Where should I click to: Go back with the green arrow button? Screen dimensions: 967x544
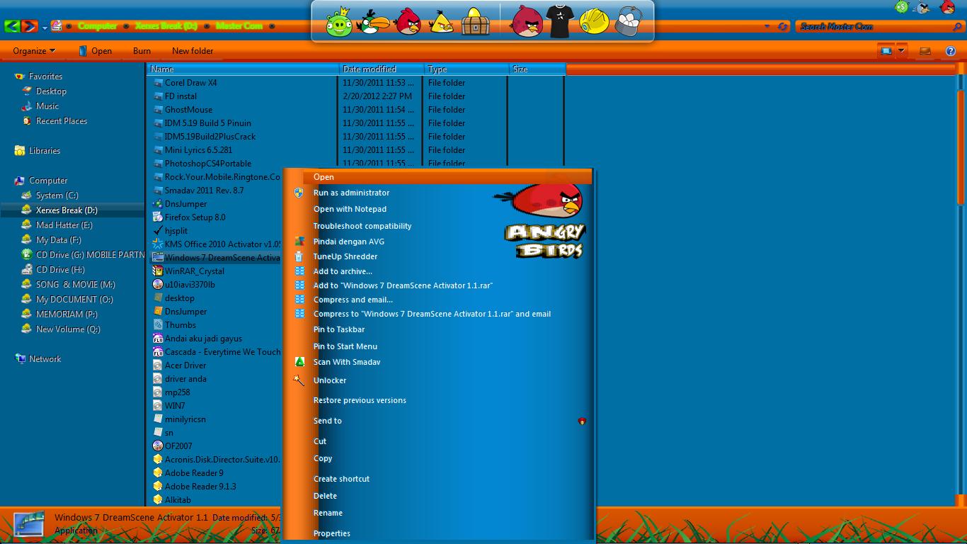tap(12, 26)
